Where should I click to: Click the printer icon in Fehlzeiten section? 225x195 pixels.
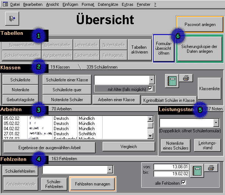(211, 168)
